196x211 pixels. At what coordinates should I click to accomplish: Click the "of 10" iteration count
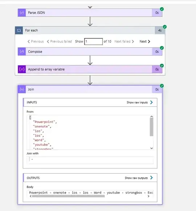tap(107, 41)
